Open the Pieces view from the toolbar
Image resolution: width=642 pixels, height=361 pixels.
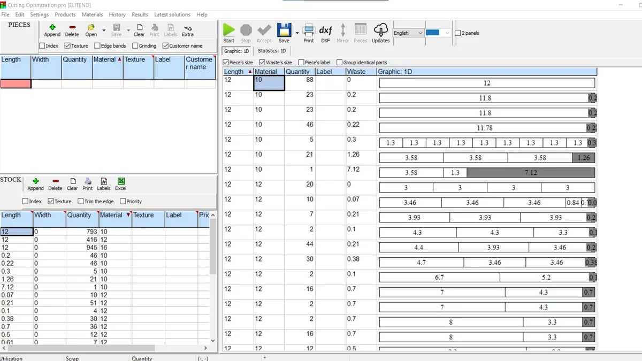[361, 33]
